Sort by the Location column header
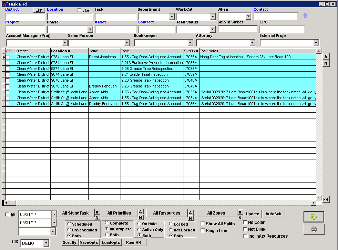The width and height of the screenshot is (338, 250). pos(69,51)
